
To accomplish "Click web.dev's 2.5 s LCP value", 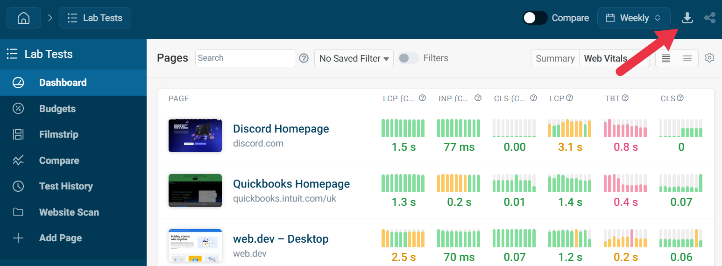I will pos(403,257).
